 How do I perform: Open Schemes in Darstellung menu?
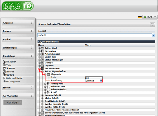[x=11, y=68]
